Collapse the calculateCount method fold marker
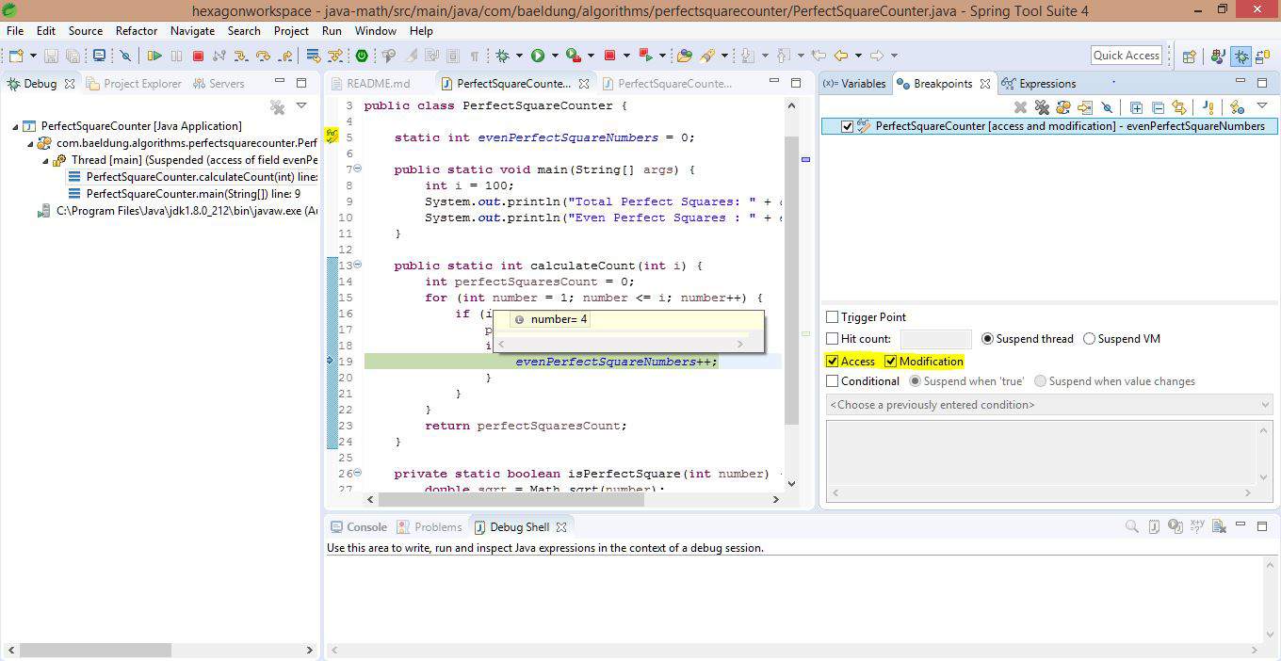The height and width of the screenshot is (661, 1281). (x=357, y=266)
